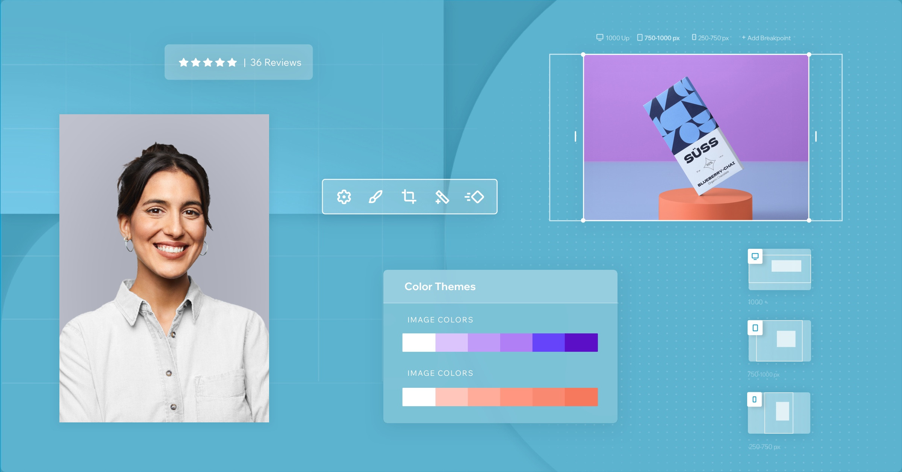Image resolution: width=902 pixels, height=472 pixels.
Task: Open the settings gear in the image toolbar
Action: point(344,197)
